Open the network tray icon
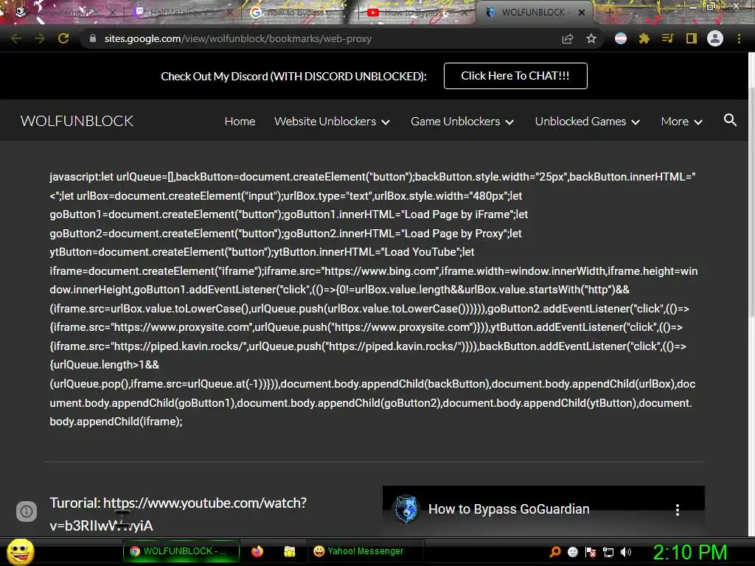This screenshot has width=755, height=566. [608, 552]
